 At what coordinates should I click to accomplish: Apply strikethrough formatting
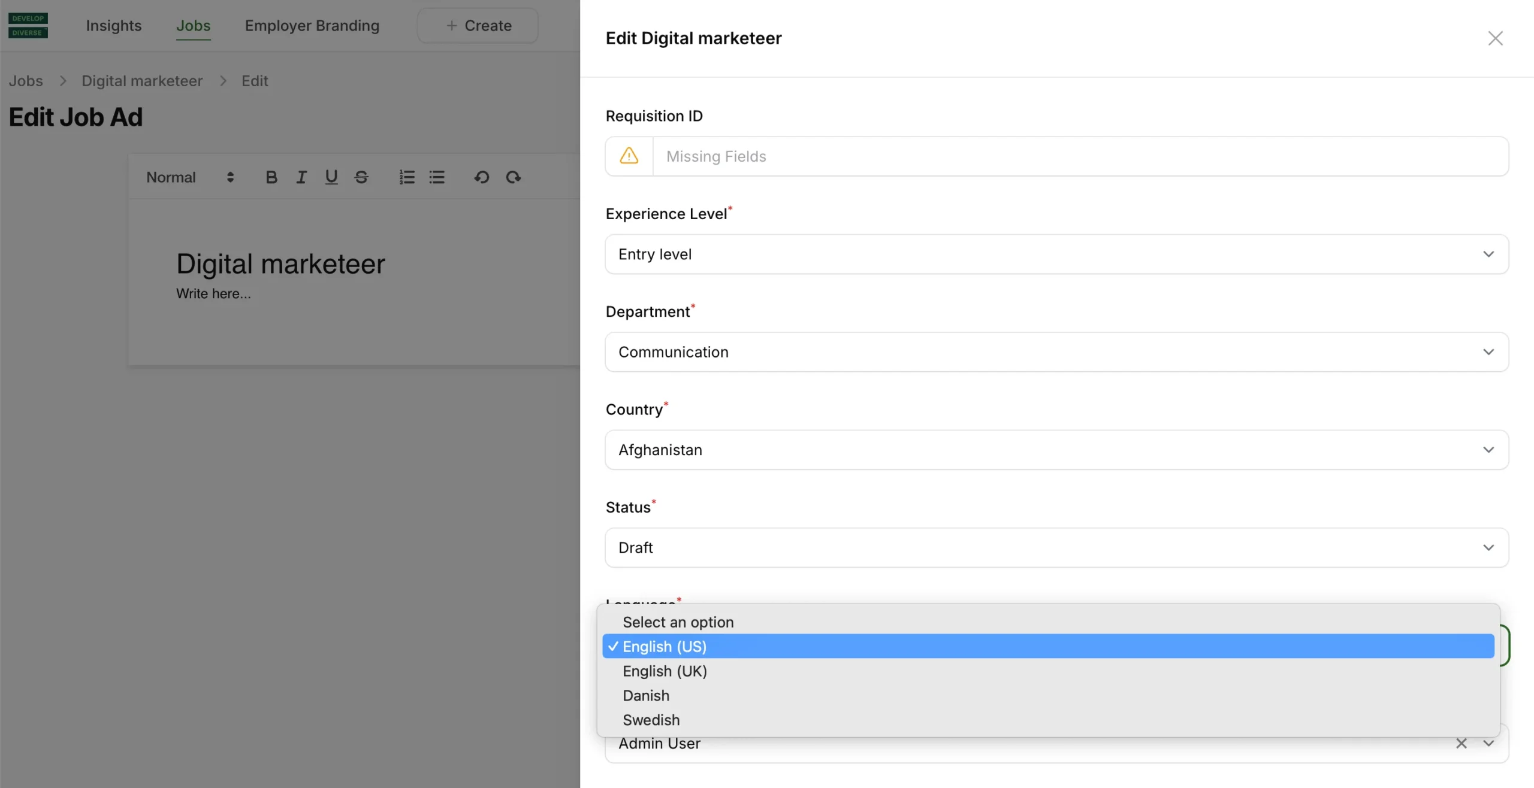pyautogui.click(x=361, y=177)
